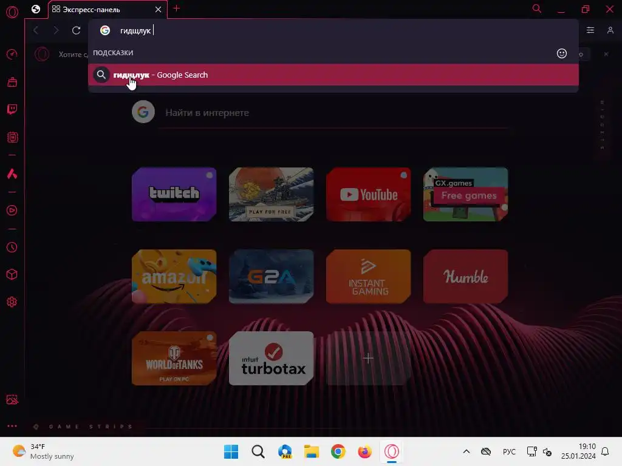This screenshot has height=466, width=622.
Task: Open Easy Setup sliders icon
Action: (x=590, y=30)
